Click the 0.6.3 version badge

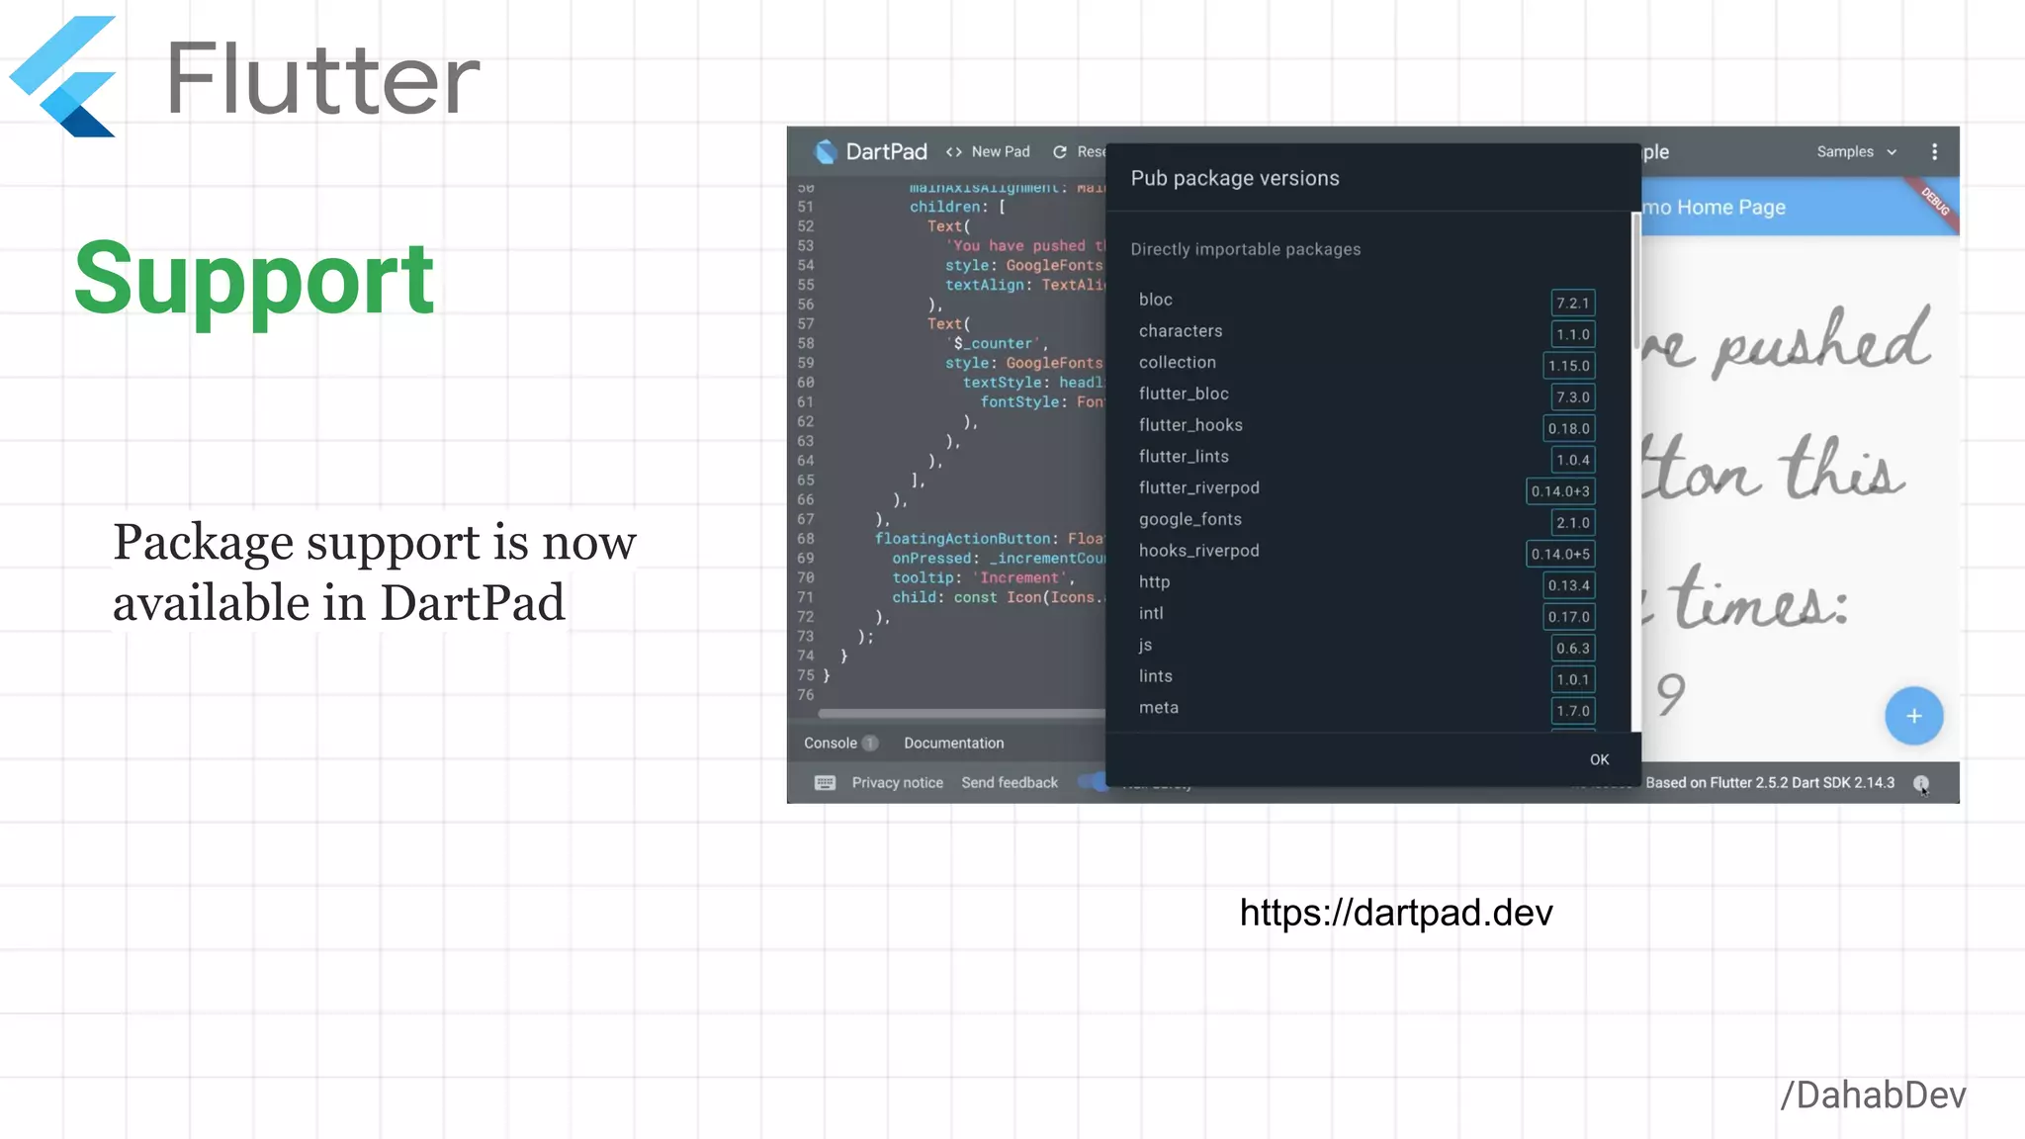[x=1572, y=649]
